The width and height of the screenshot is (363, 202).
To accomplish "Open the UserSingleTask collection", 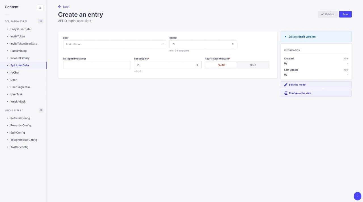I will click(20, 87).
